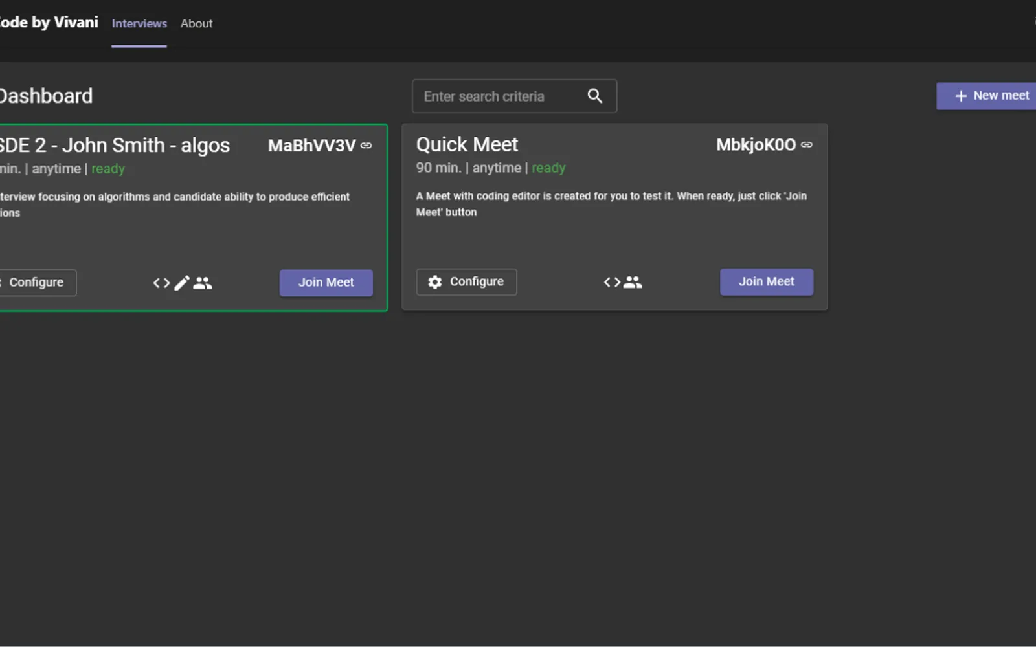Click Quick Meet description text
This screenshot has height=647, width=1036.
611,204
